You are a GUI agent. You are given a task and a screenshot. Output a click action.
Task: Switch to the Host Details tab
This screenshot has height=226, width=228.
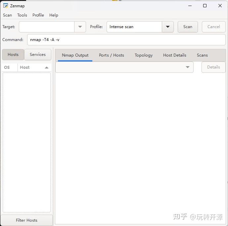(x=174, y=55)
